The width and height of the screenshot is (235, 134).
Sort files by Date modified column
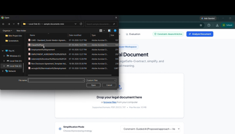(75, 35)
